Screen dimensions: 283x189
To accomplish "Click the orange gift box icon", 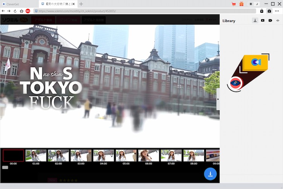I will click(241, 4).
